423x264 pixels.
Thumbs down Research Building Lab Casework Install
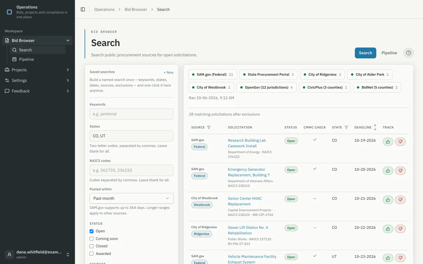(400, 142)
